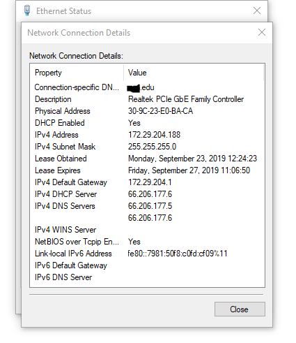Select the DHCP Enabled row
This screenshot has width=296, height=343.
click(147, 123)
